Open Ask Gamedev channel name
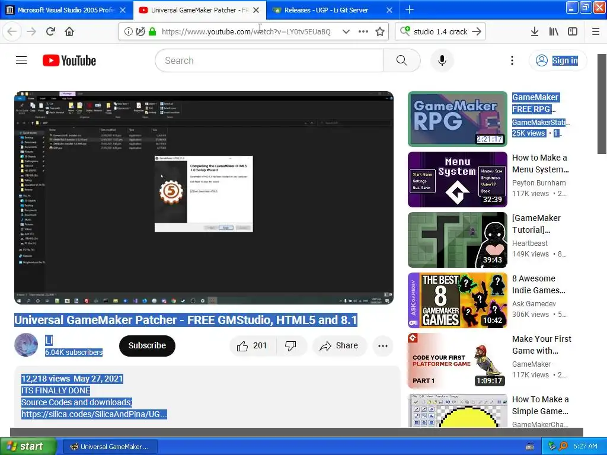Image resolution: width=607 pixels, height=455 pixels. (x=534, y=304)
